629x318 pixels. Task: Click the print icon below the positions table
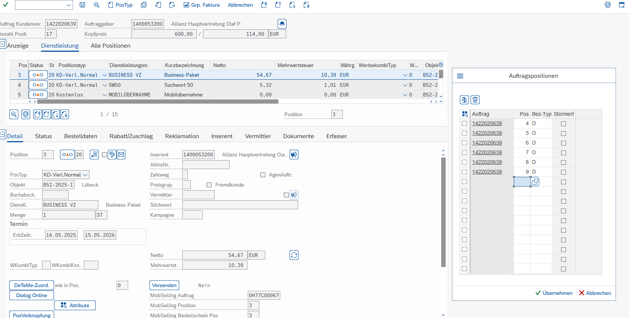click(x=26, y=114)
